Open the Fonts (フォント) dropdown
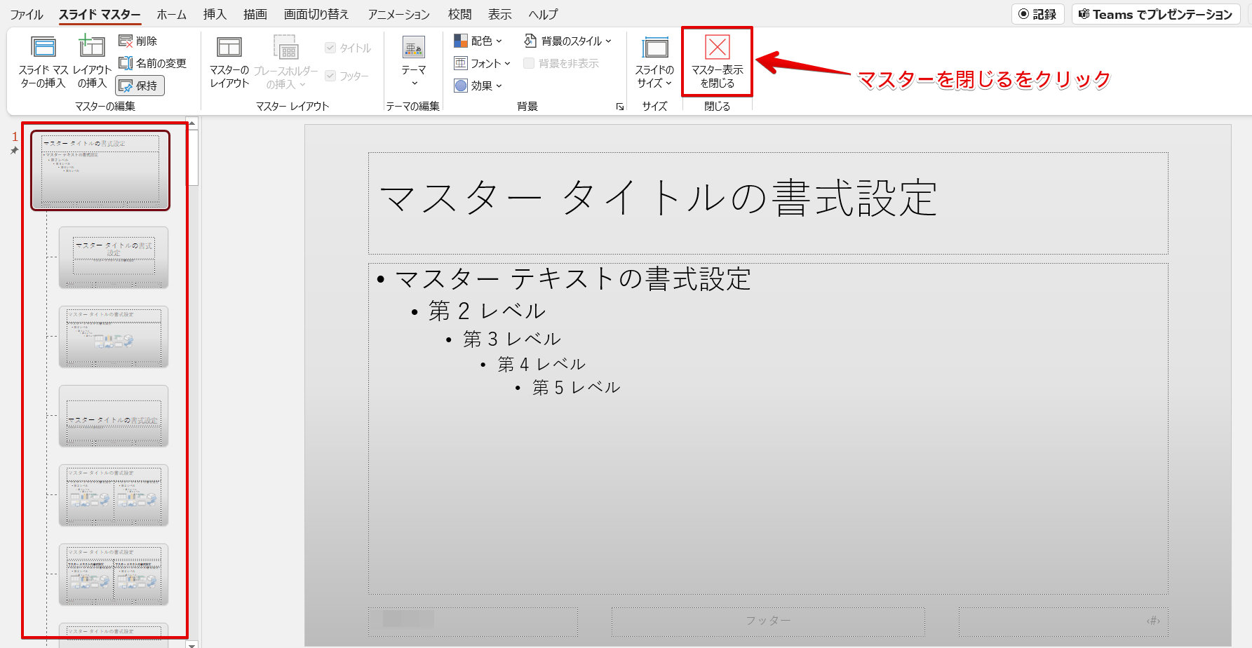 click(483, 63)
